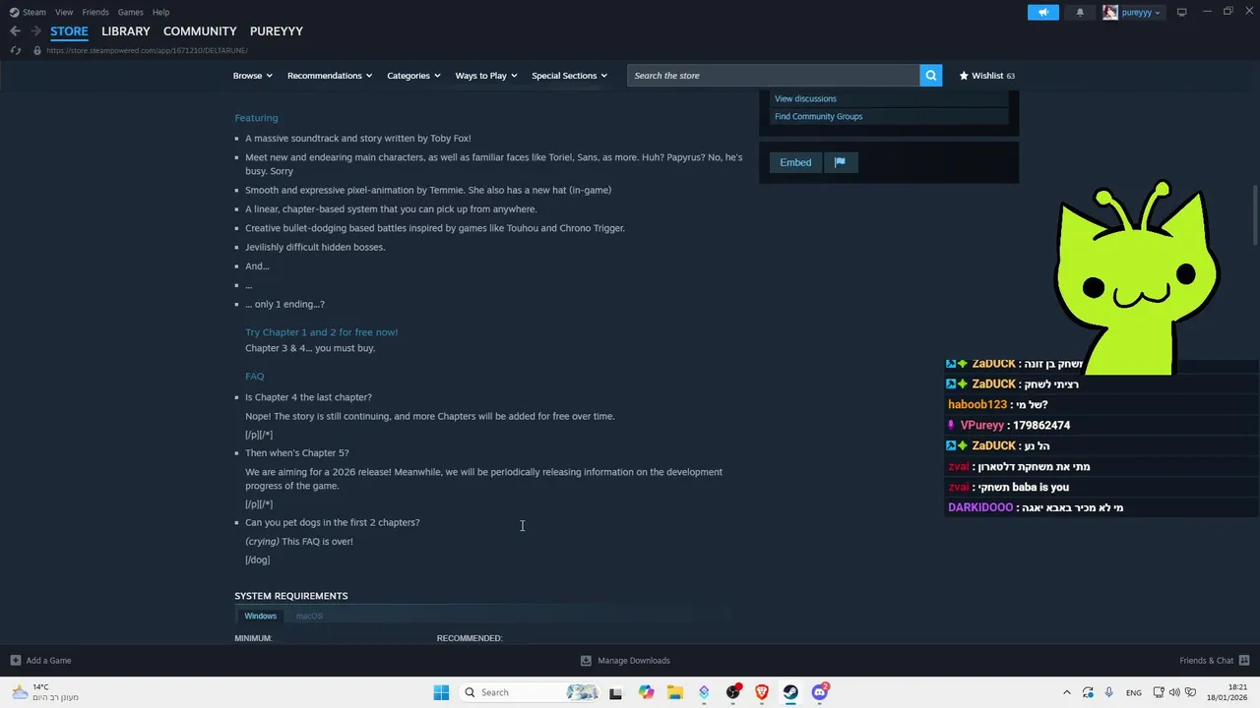Open the Find Community Groups link
1260x708 pixels.
(x=818, y=116)
